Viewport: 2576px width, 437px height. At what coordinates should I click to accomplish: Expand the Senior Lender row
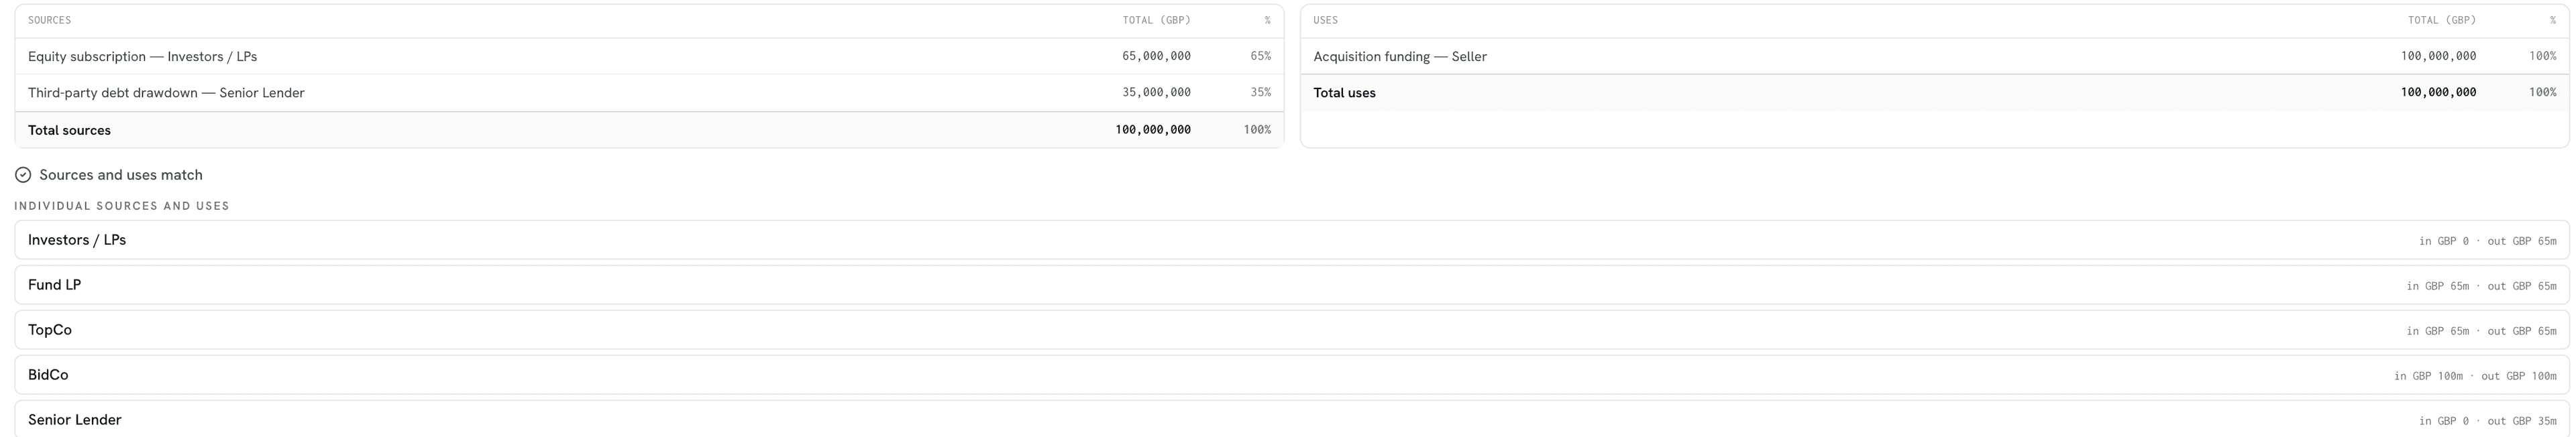[1291, 419]
